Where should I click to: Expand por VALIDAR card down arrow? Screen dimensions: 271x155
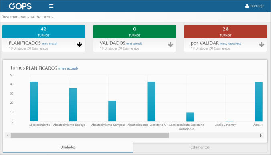(x=261, y=44)
